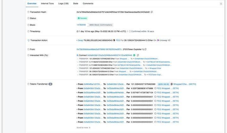Open block 14782040 link

81,25
